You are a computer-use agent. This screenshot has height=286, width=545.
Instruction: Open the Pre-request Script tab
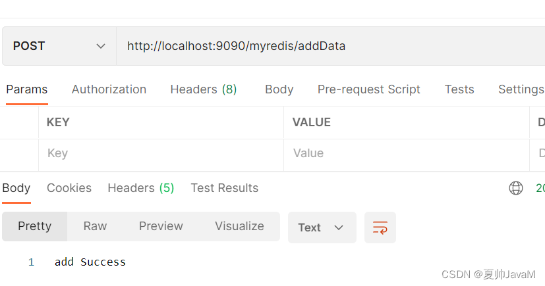click(x=369, y=89)
